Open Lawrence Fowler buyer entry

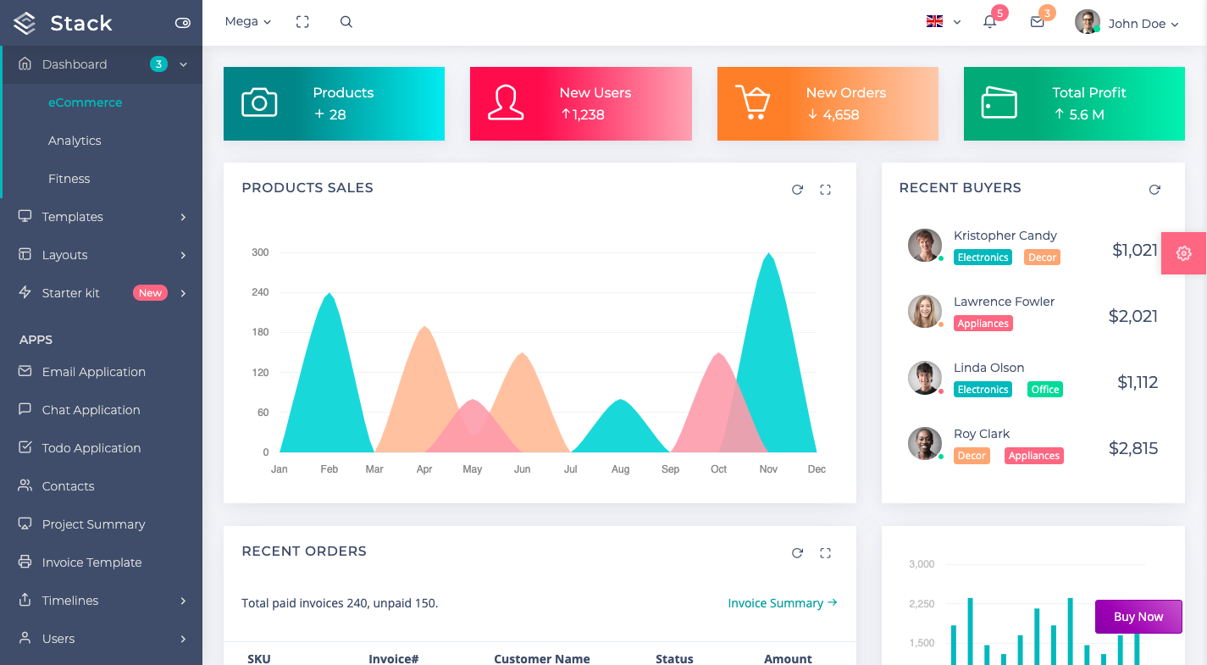click(1033, 312)
